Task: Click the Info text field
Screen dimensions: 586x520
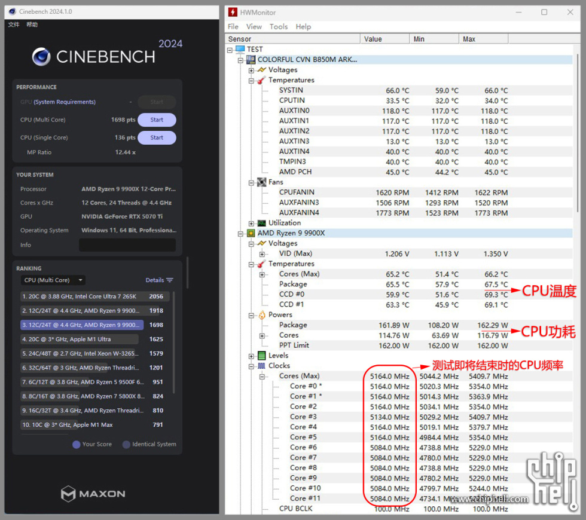Action: [127, 245]
